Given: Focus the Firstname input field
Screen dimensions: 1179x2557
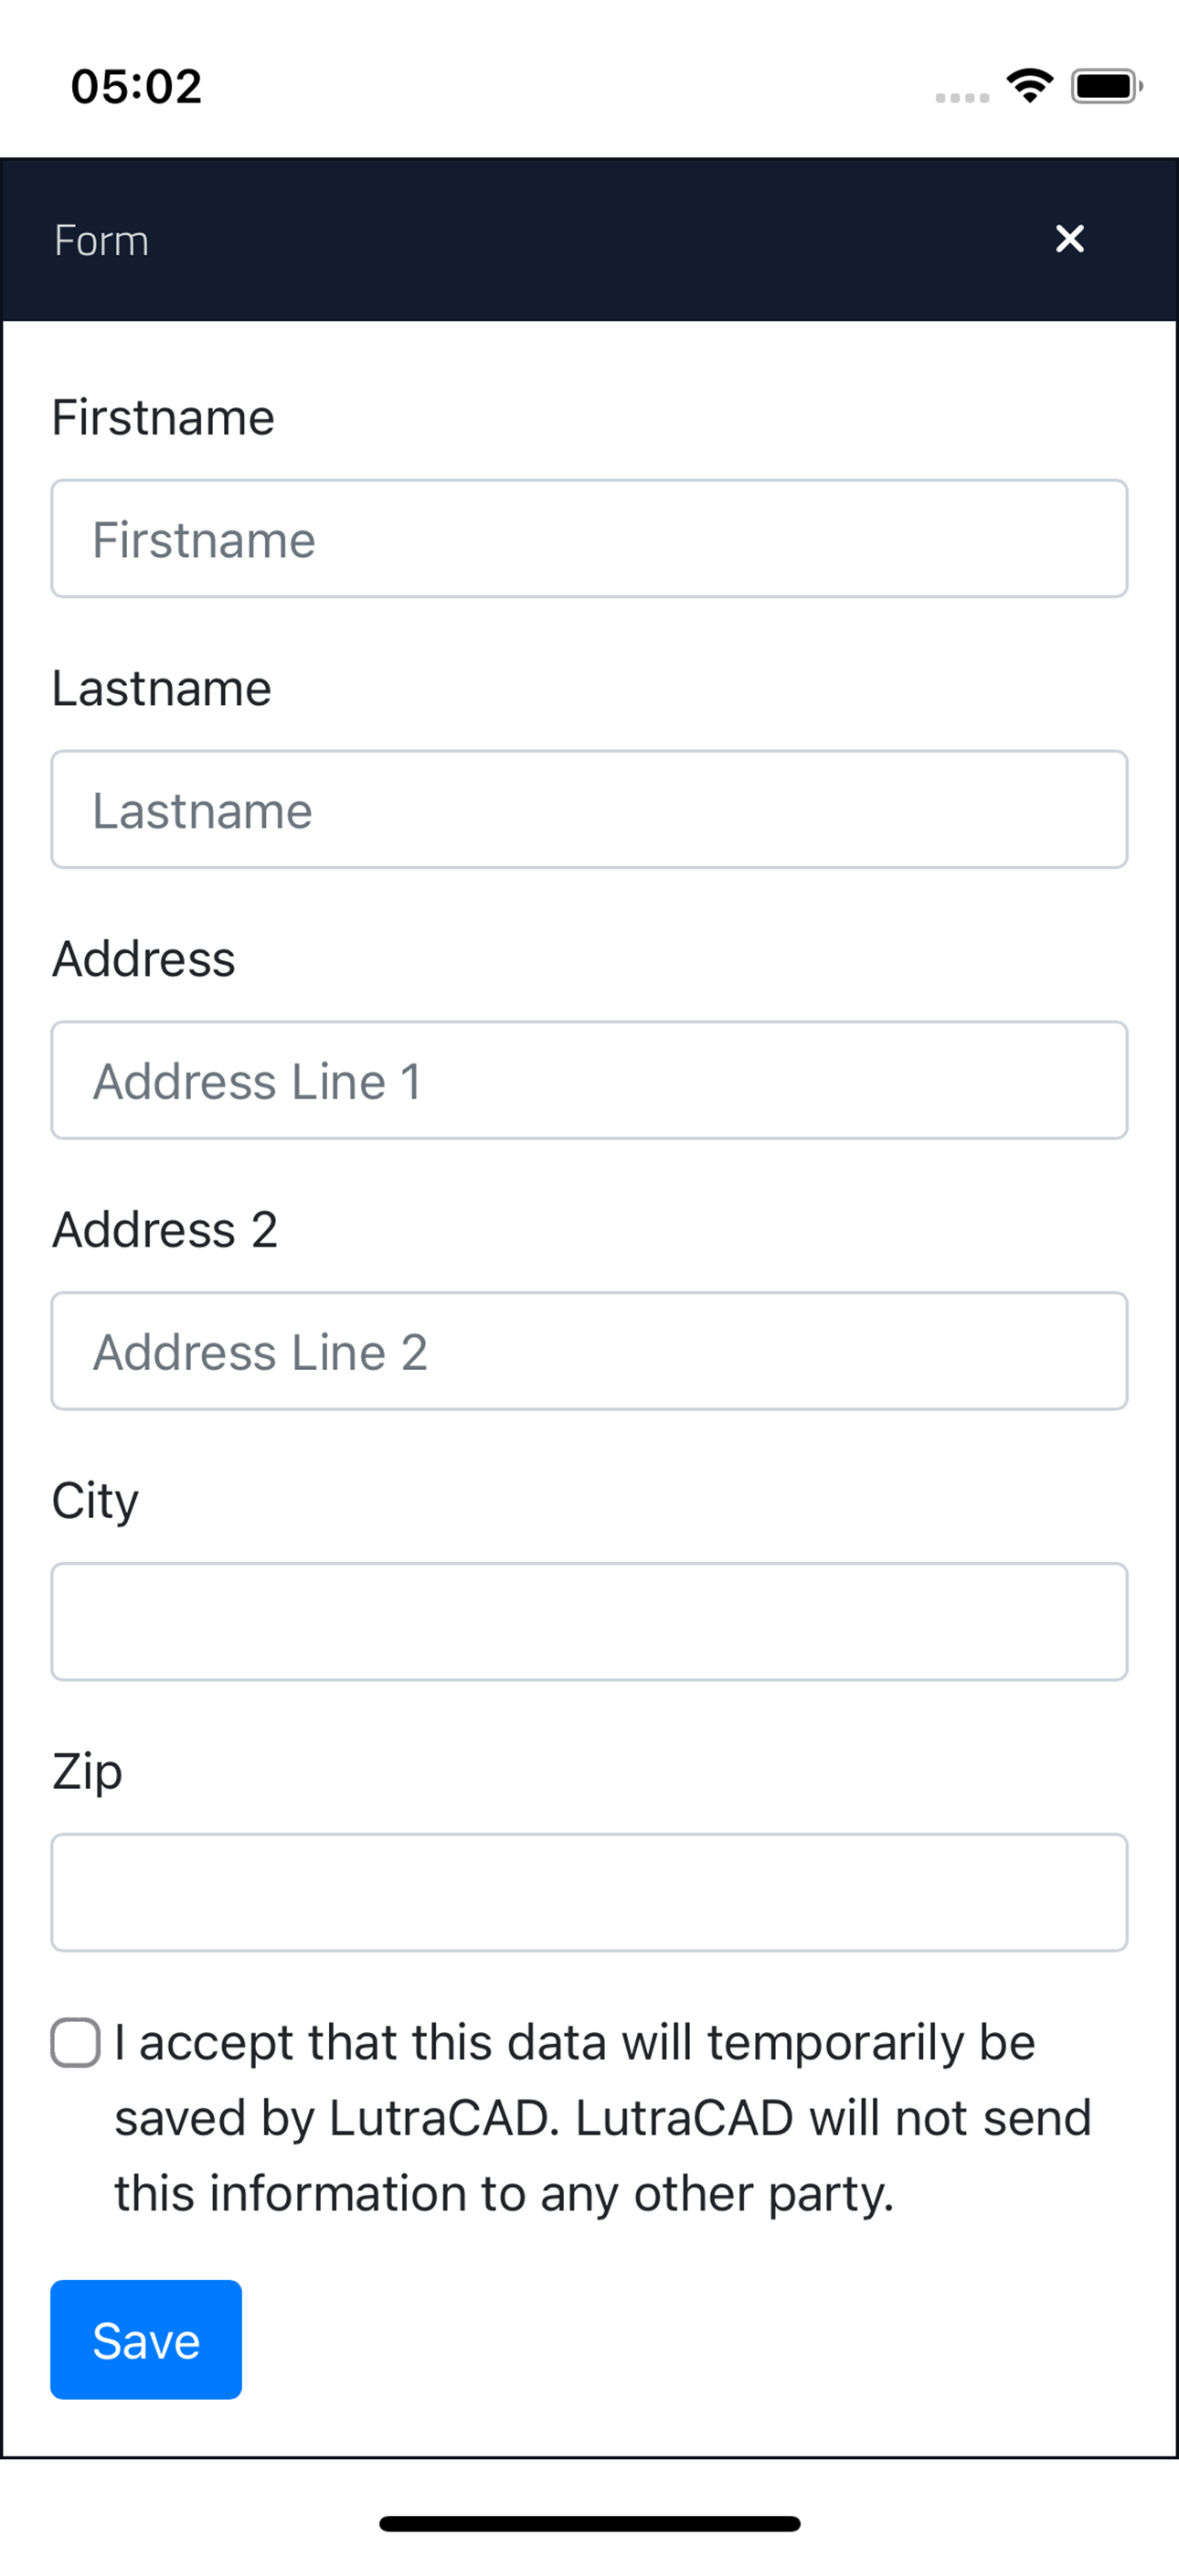Looking at the screenshot, I should pyautogui.click(x=589, y=539).
